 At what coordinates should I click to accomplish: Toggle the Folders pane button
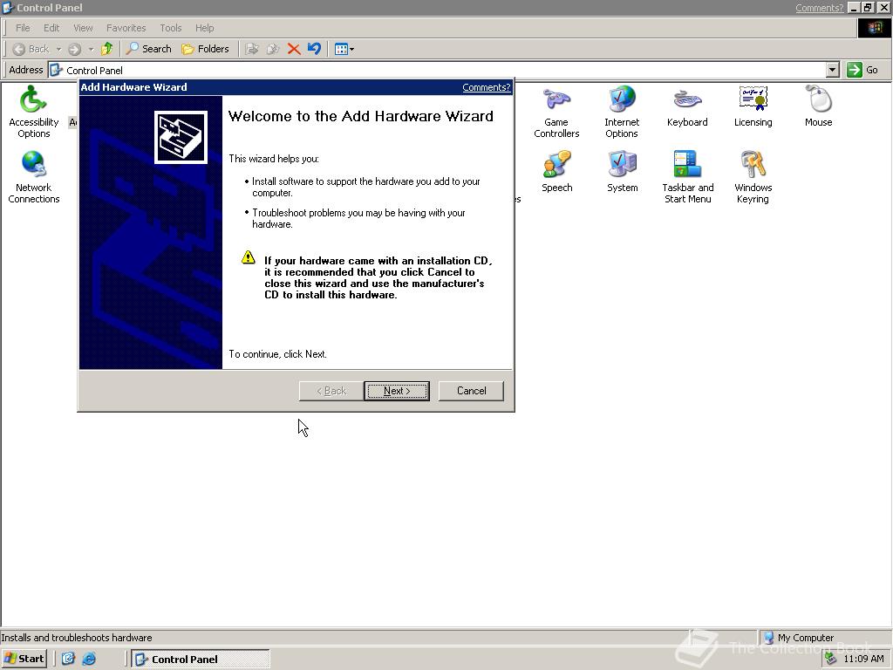tap(205, 49)
